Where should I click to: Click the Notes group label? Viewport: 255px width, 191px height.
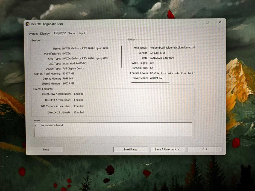coord(37,120)
